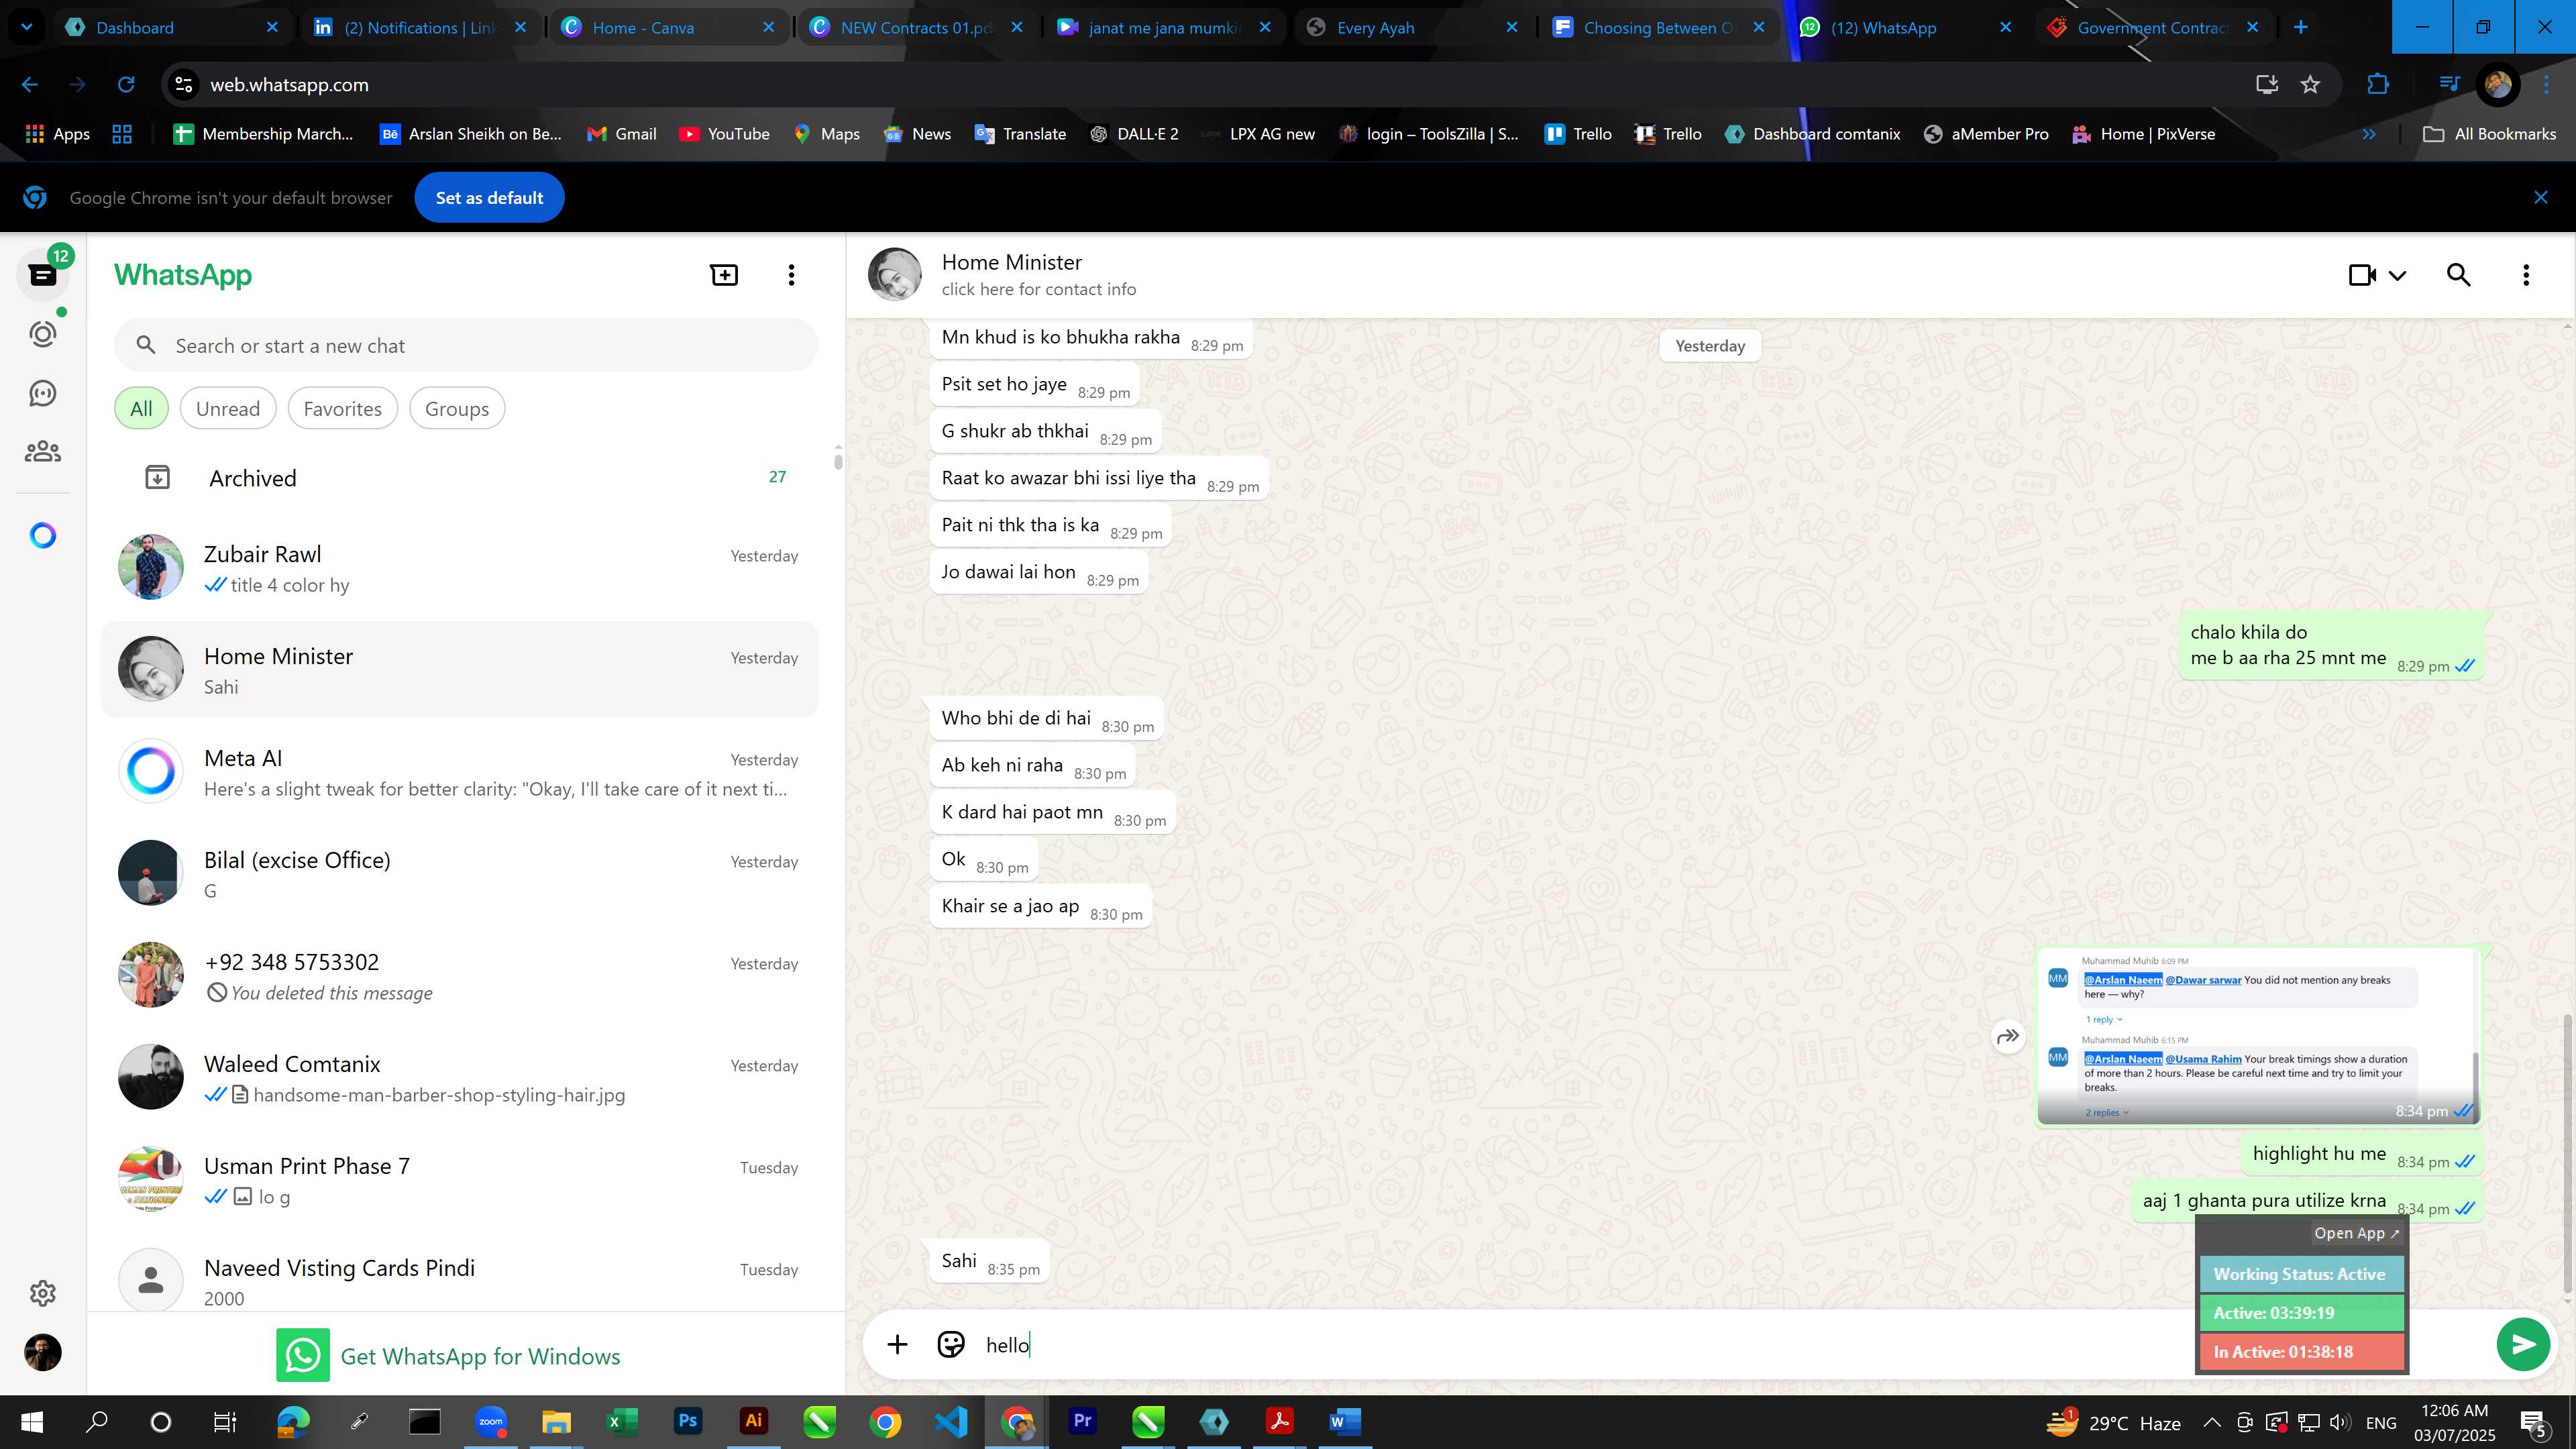Image resolution: width=2576 pixels, height=1449 pixels.
Task: Send the message with the green arrow
Action: (x=2523, y=1344)
